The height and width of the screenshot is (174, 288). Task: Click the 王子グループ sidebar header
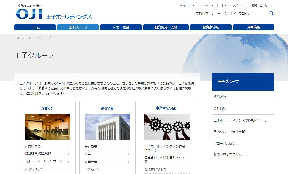[243, 82]
